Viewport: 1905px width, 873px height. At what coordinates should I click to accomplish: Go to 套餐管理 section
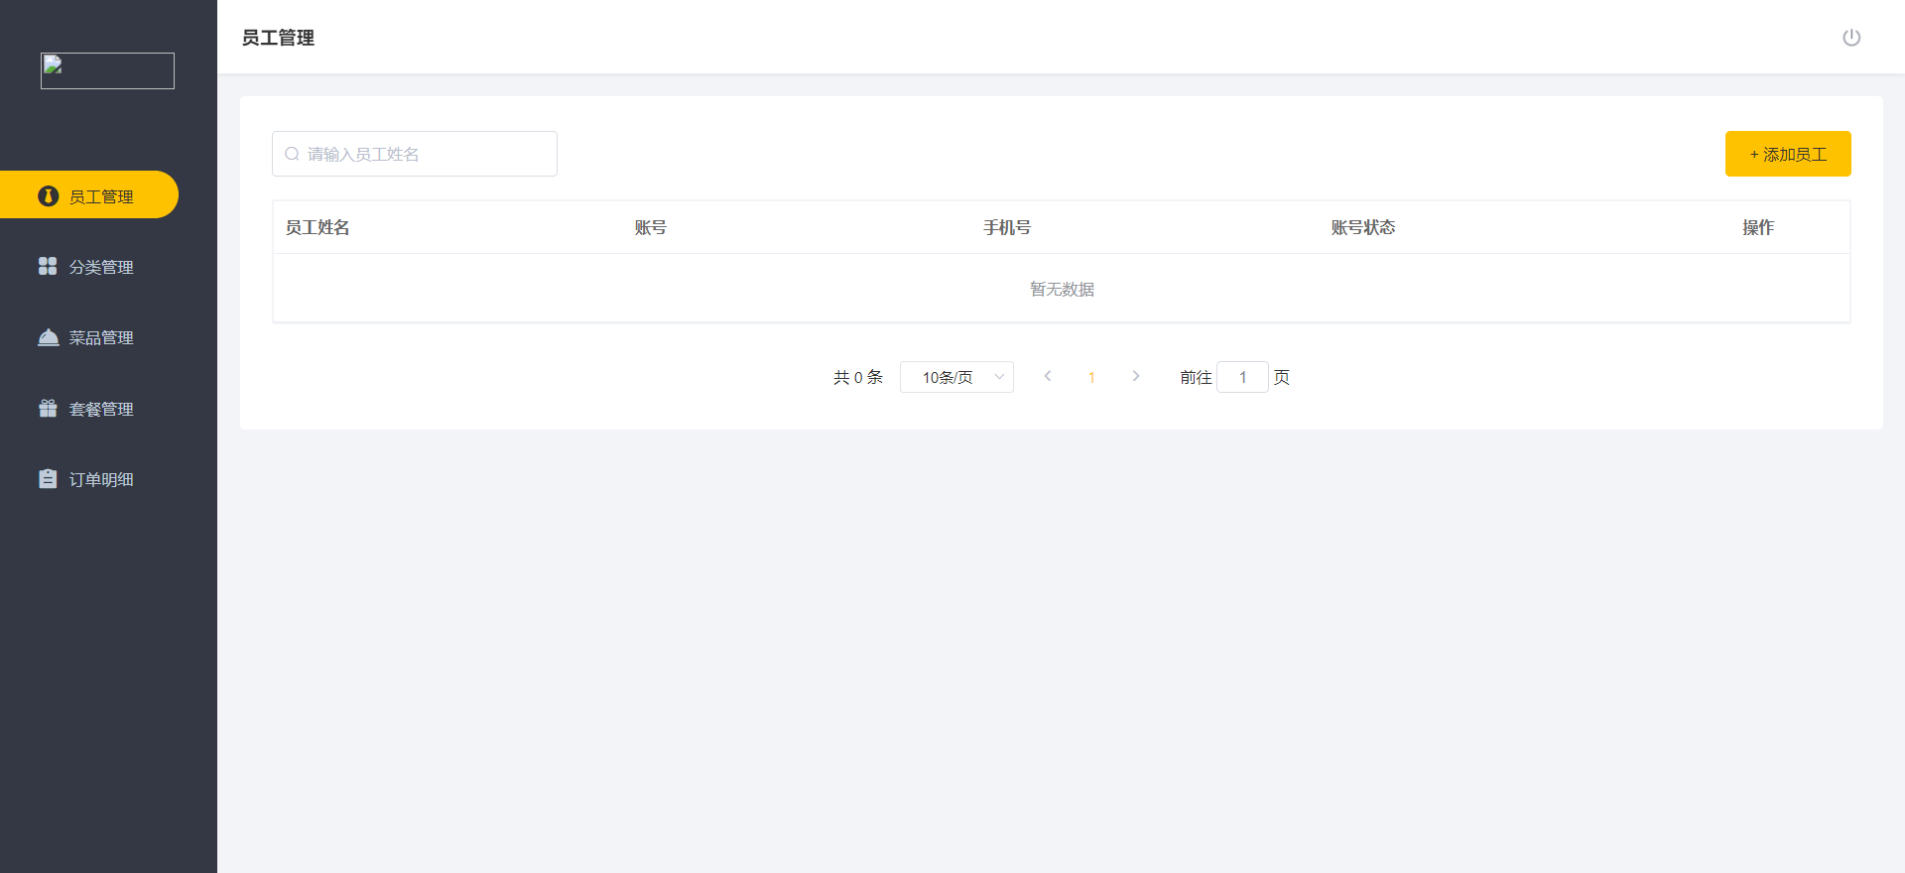89,408
